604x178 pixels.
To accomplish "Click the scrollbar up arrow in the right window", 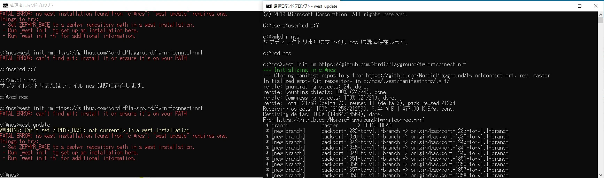I will 601,14.
